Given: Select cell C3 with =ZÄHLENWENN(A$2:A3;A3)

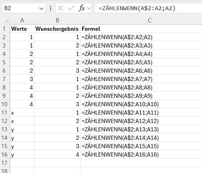Looking at the screenshot, I should click(141, 45).
